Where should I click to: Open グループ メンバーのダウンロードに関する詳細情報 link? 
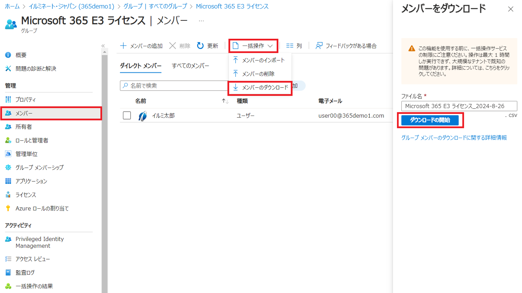[454, 138]
